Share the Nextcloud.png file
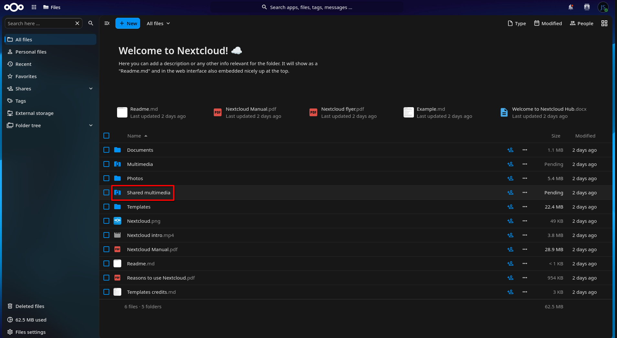This screenshot has height=338, width=617. click(x=510, y=221)
